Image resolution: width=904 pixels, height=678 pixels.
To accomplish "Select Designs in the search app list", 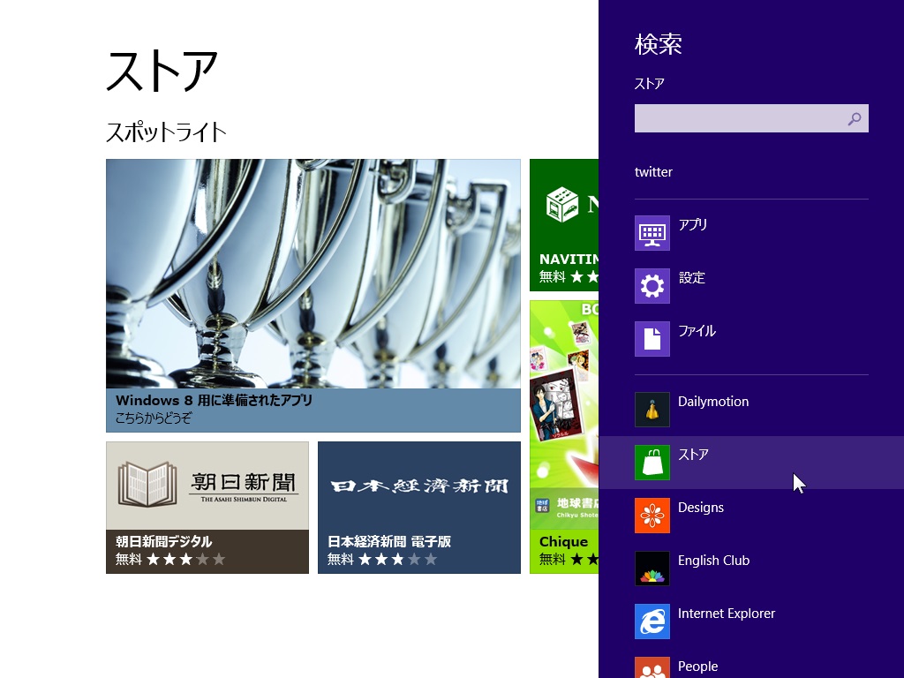I will [x=700, y=508].
